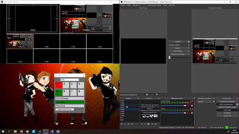
Task: Open Transition settings gear in studio mode
Action: 189,41
